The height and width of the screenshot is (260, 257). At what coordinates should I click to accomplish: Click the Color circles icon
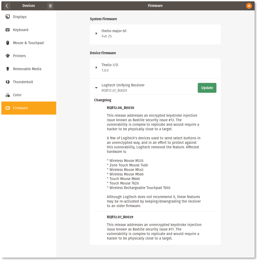click(x=8, y=95)
